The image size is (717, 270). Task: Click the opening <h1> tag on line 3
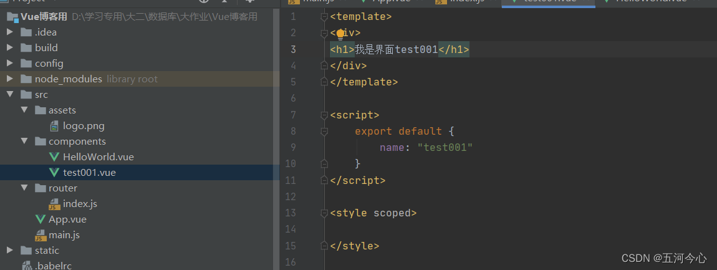coord(342,49)
